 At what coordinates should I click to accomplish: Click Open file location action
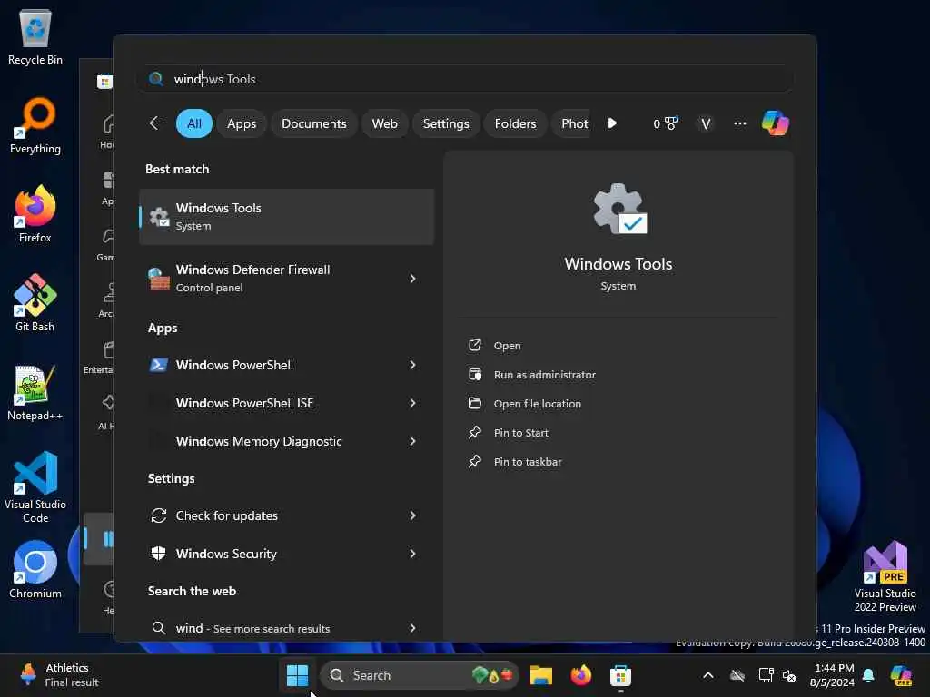525,404
